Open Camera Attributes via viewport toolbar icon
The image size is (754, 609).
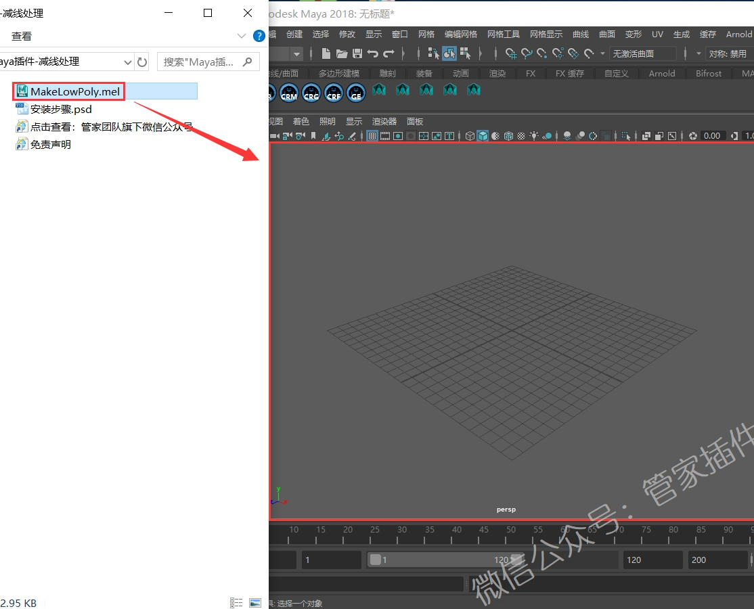pos(301,136)
